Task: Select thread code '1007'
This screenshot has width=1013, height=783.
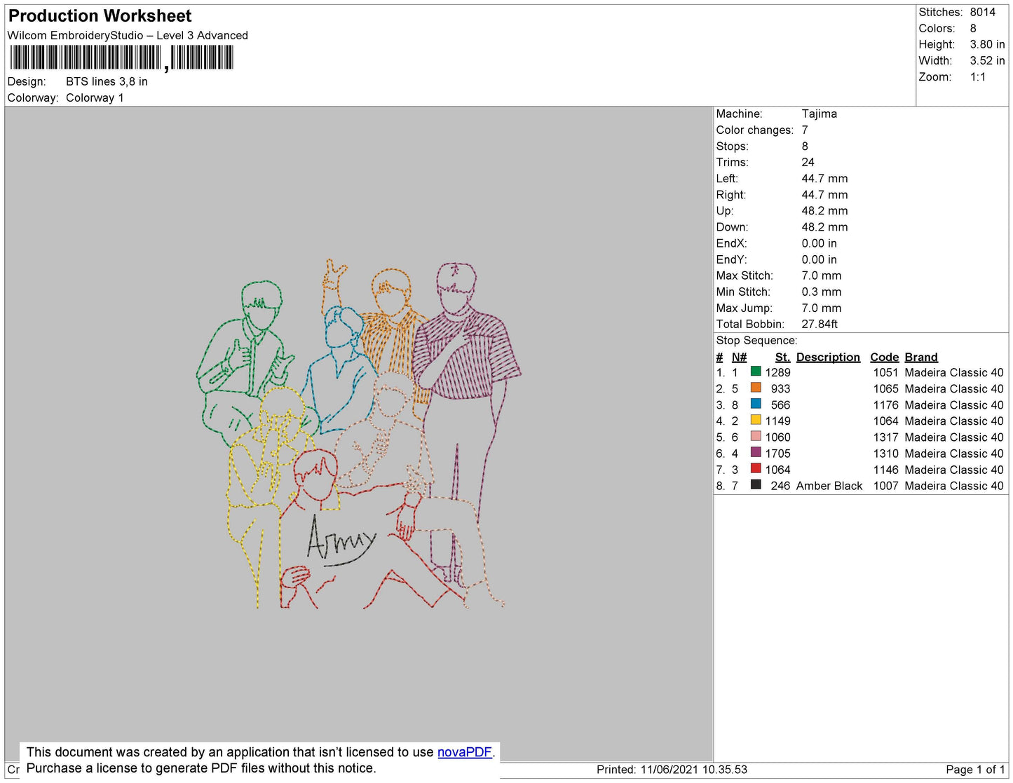Action: 886,486
